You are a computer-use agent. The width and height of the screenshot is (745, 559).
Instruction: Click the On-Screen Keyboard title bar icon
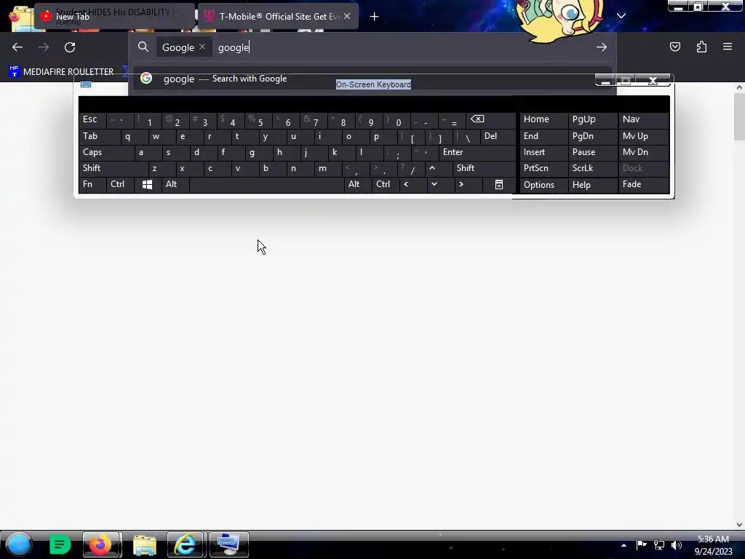point(86,84)
